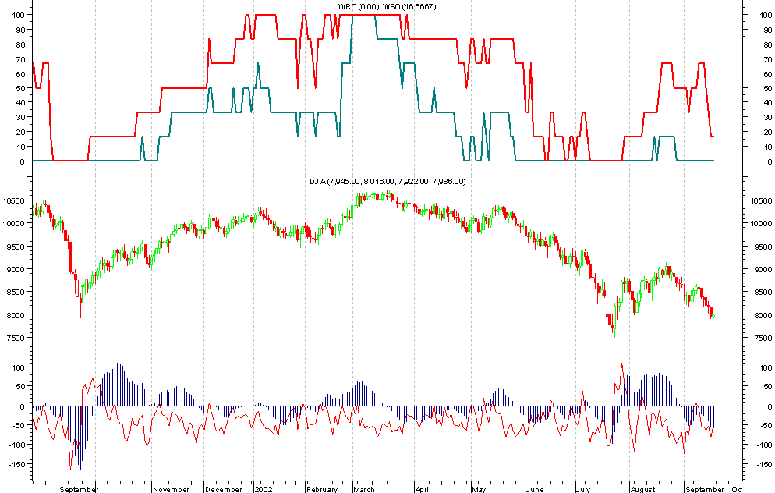Select June on the time axis
Viewport: 775px width, 493px height.
point(535,489)
